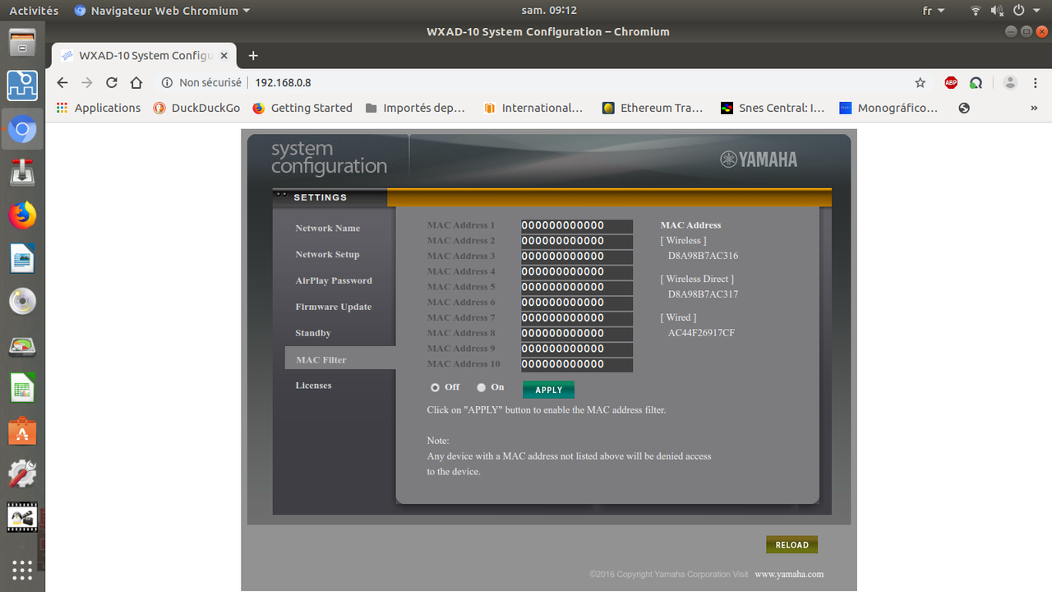
Task: Click the MAC Address 9 input field
Action: point(577,349)
